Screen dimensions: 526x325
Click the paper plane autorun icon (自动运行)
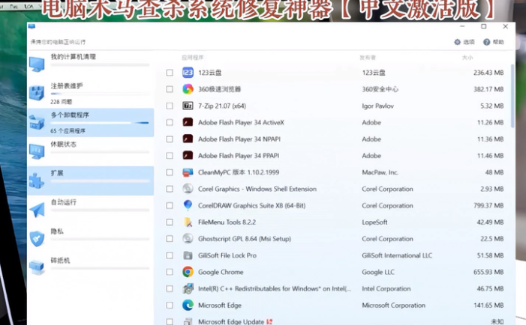pyautogui.click(x=38, y=210)
